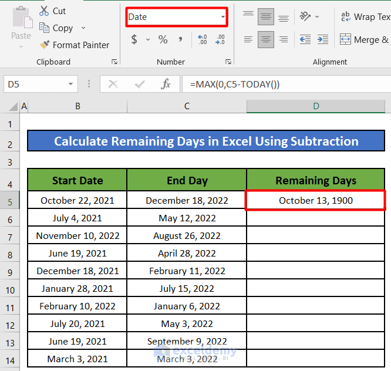391x371 pixels.
Task: Apply Percent Style to cell
Action: 163,40
